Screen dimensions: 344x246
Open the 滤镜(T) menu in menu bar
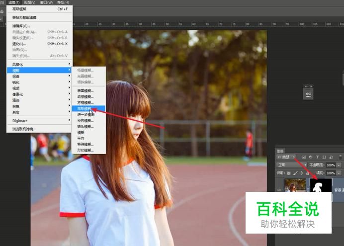coord(14,2)
